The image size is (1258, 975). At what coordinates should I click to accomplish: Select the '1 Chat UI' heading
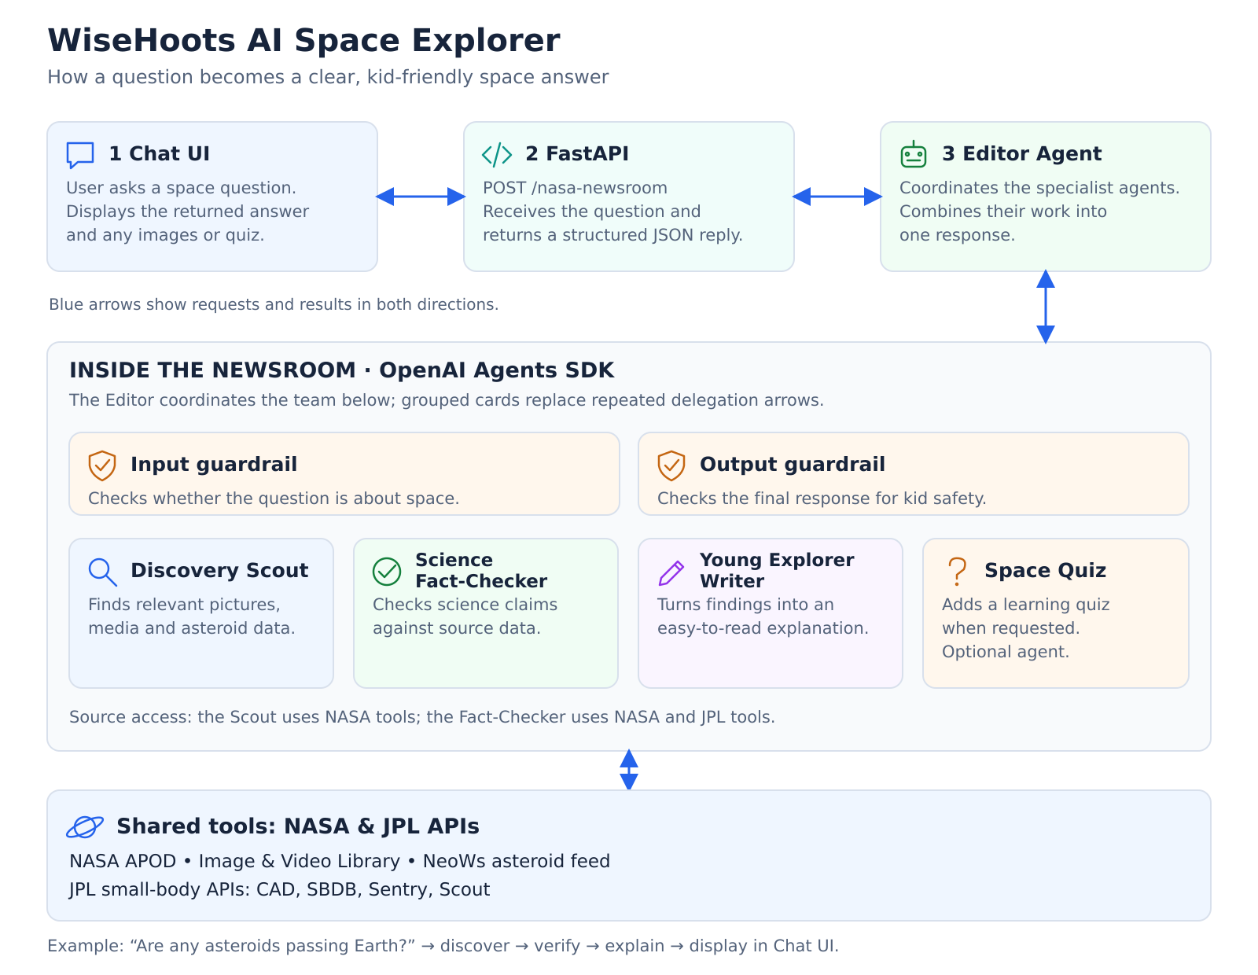point(160,153)
